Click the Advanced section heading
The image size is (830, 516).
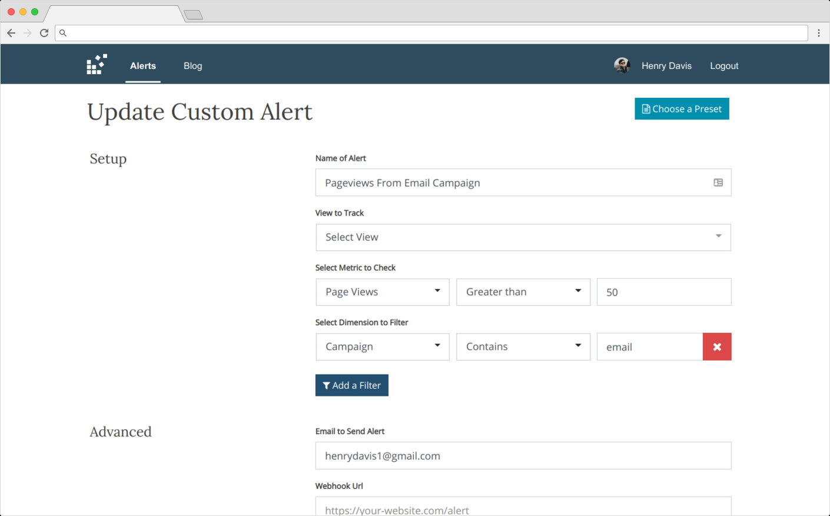(121, 432)
